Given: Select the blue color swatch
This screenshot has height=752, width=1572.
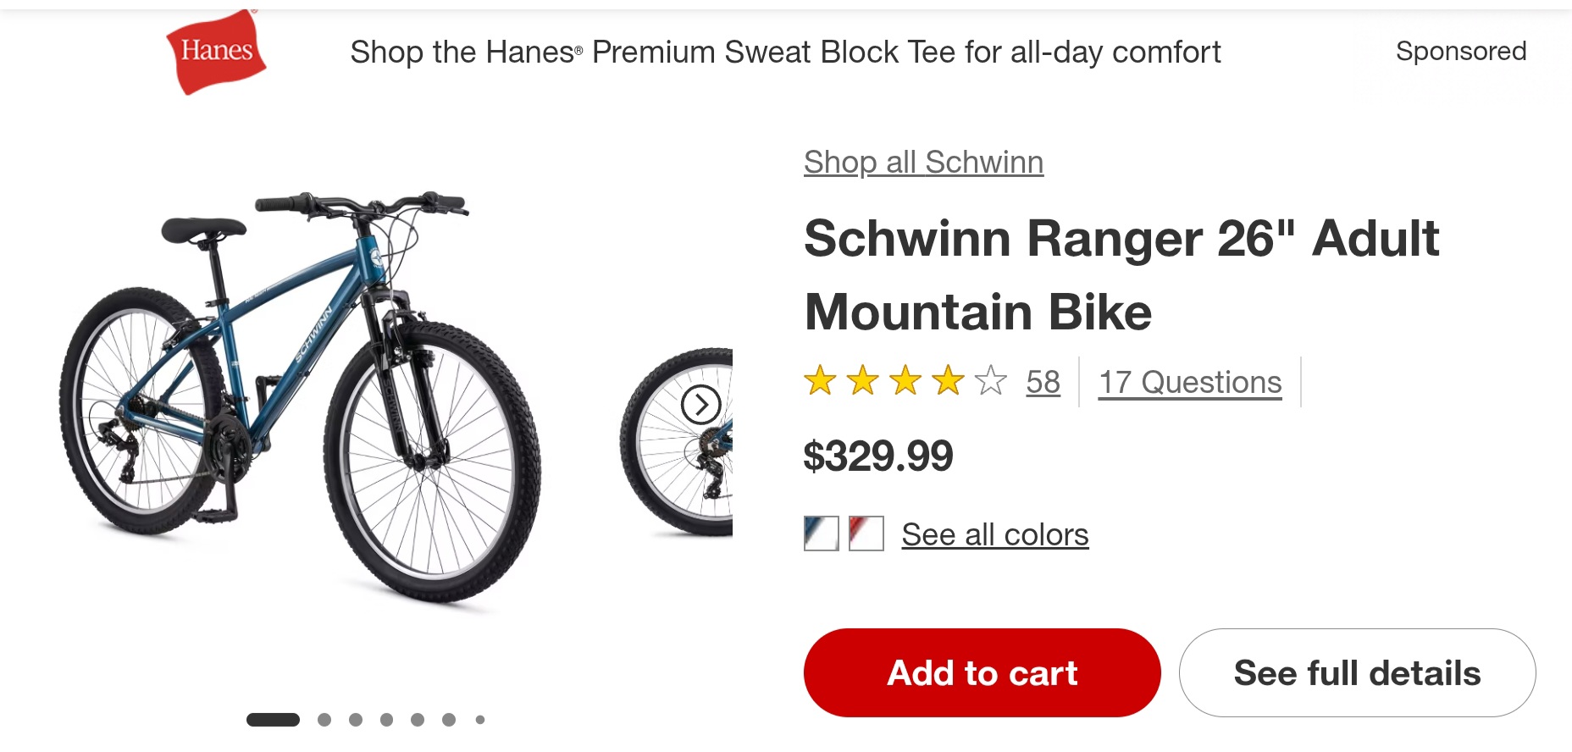Looking at the screenshot, I should [x=821, y=534].
